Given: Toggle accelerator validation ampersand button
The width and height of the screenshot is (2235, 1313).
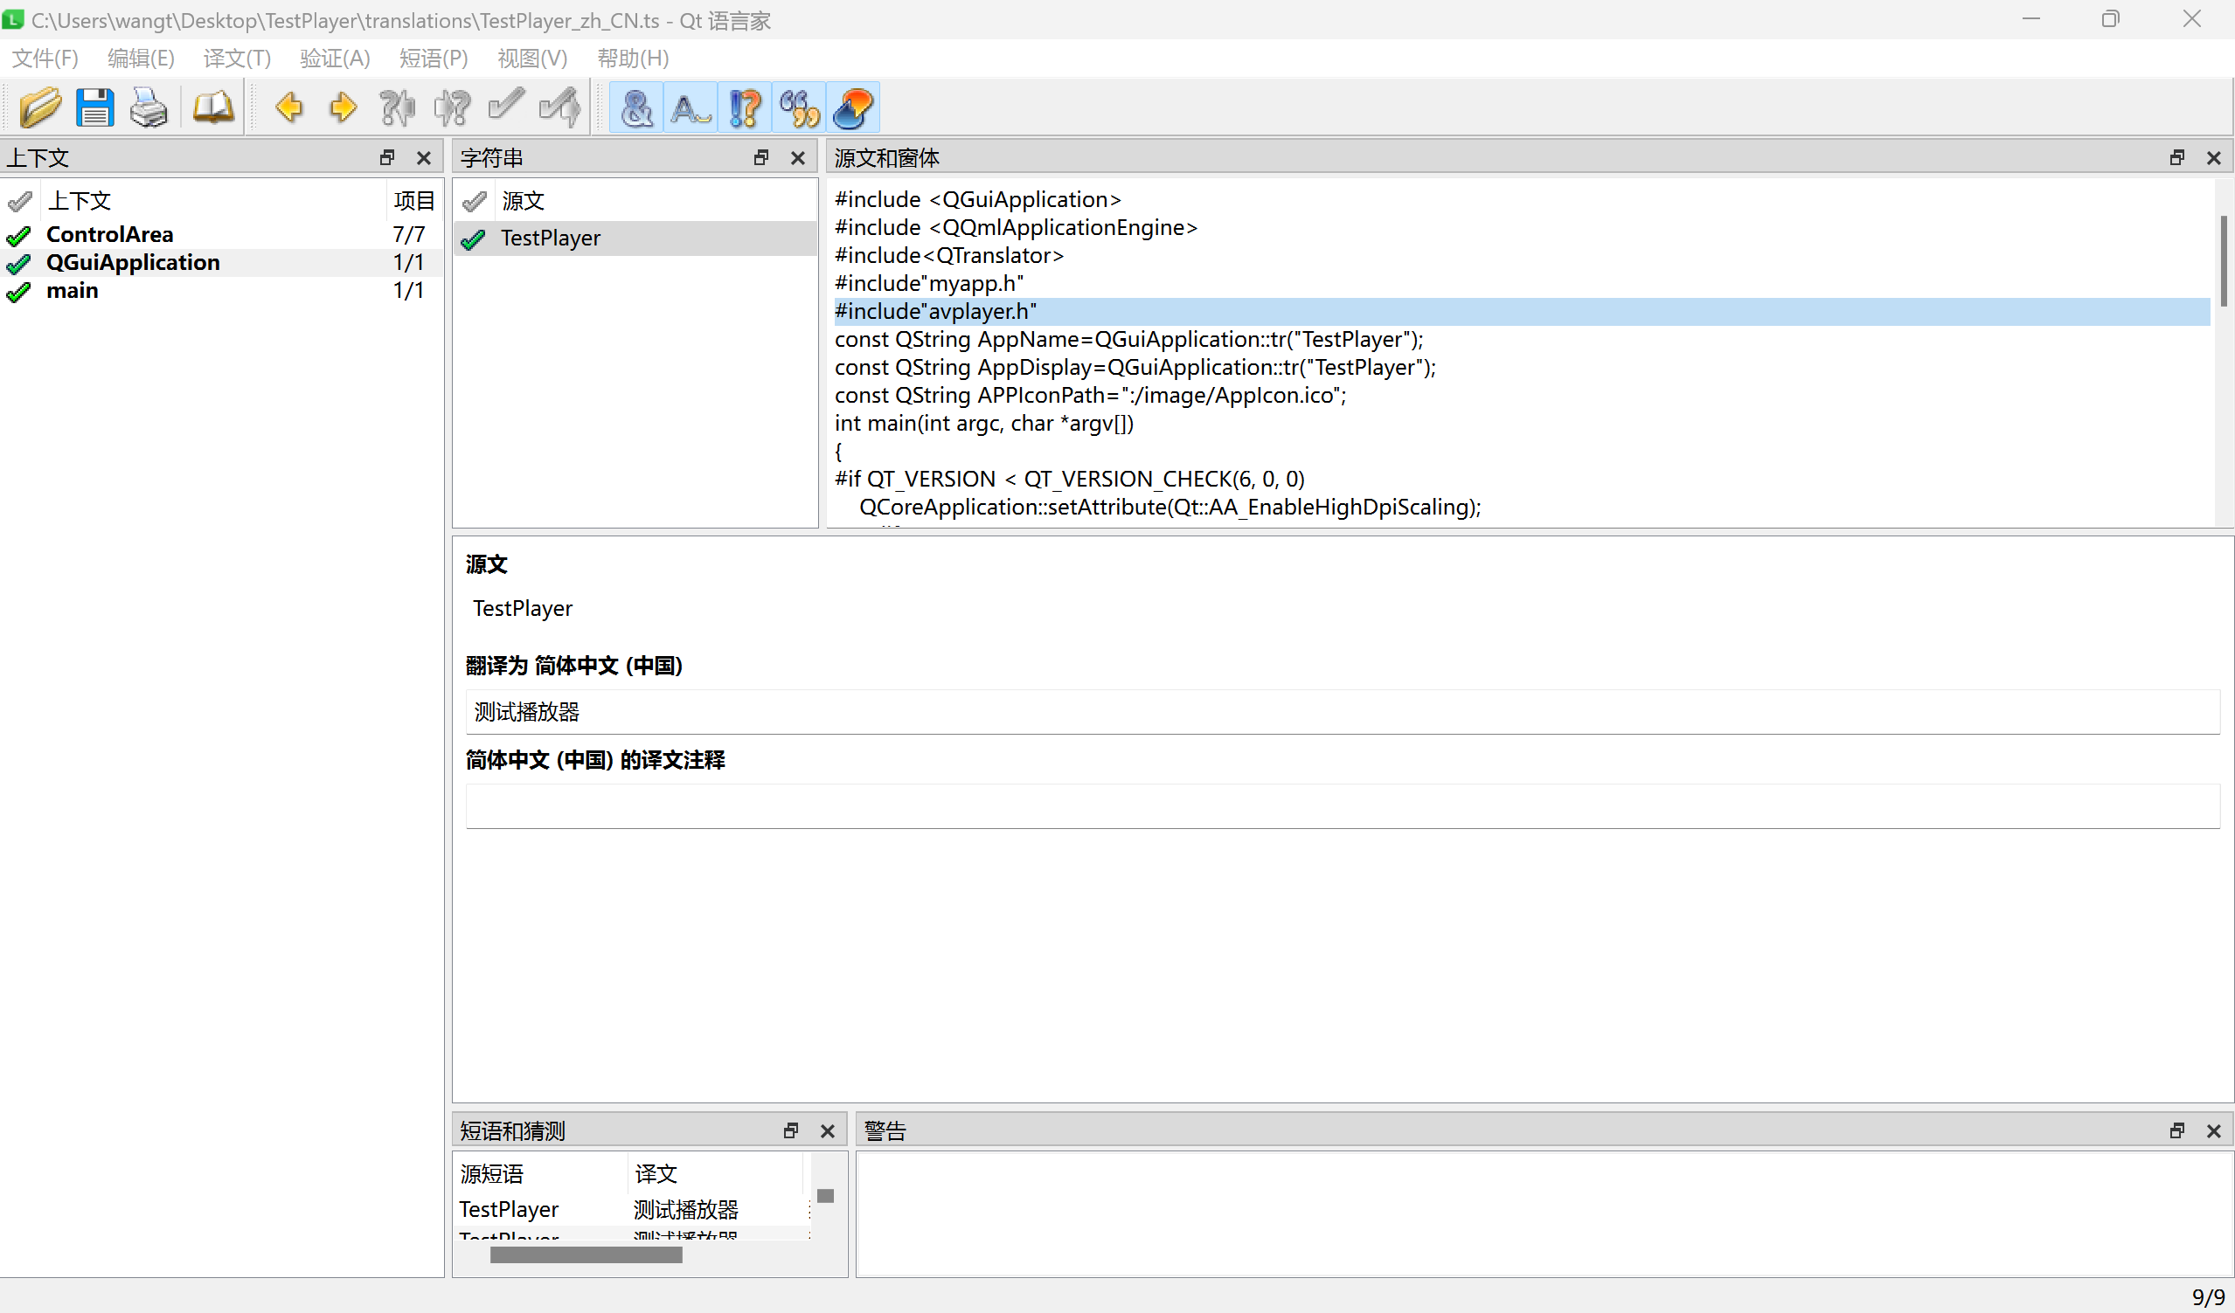Looking at the screenshot, I should click(637, 108).
